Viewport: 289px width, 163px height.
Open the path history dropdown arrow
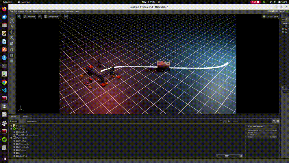point(221,121)
